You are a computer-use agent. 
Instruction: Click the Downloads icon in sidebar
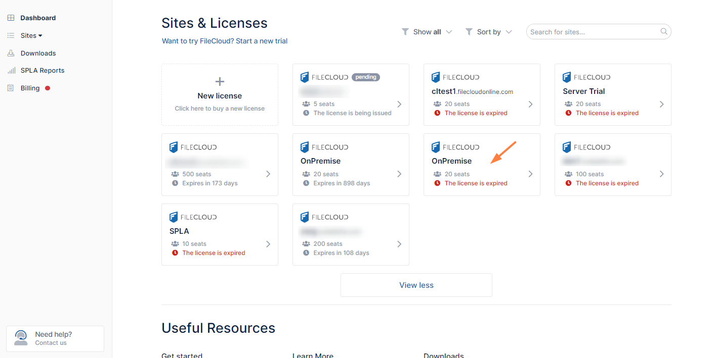(11, 53)
